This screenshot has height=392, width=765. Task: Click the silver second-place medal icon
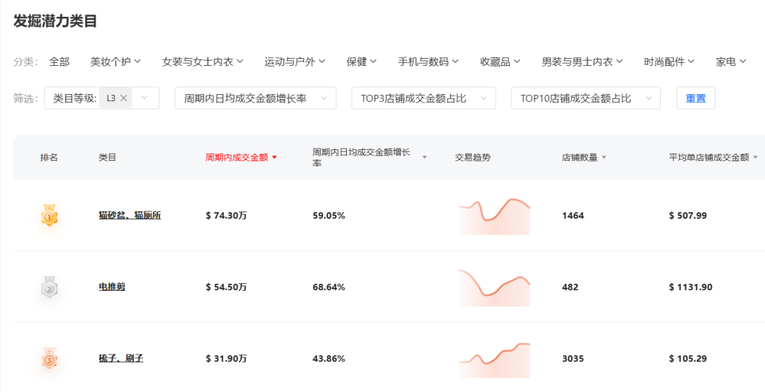pyautogui.click(x=49, y=287)
